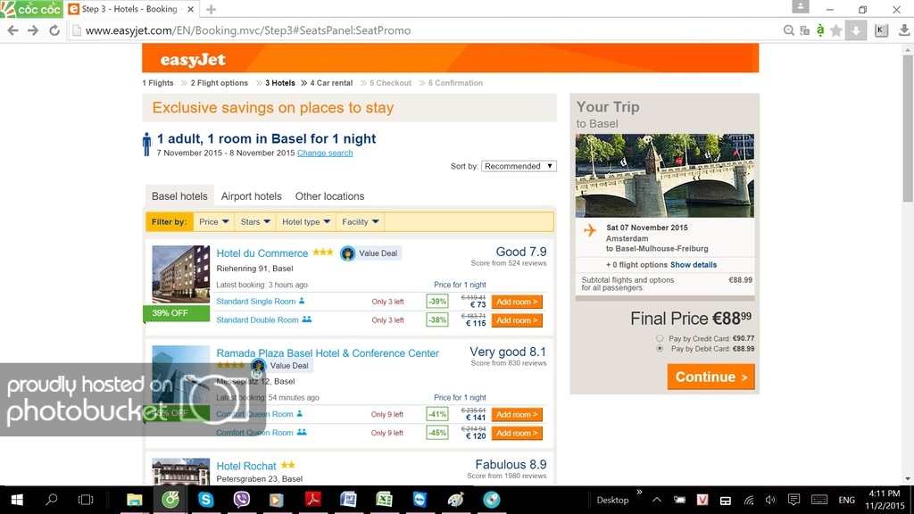914x514 pixels.
Task: Open the page translate icon
Action: [805, 30]
